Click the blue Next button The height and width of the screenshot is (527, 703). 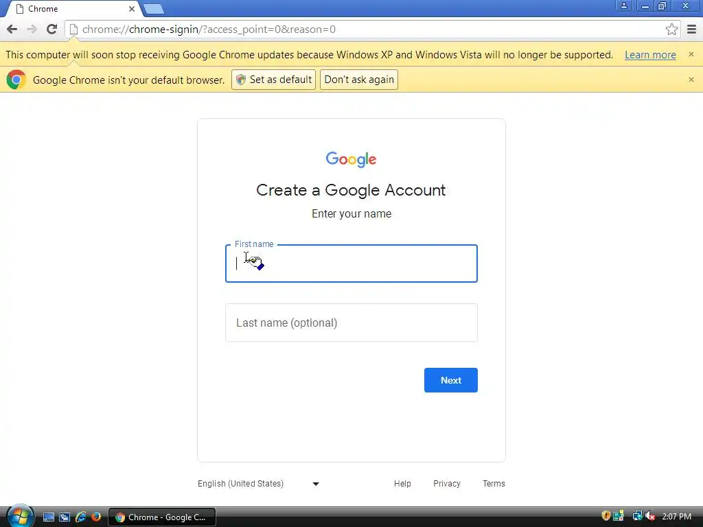[x=450, y=380]
